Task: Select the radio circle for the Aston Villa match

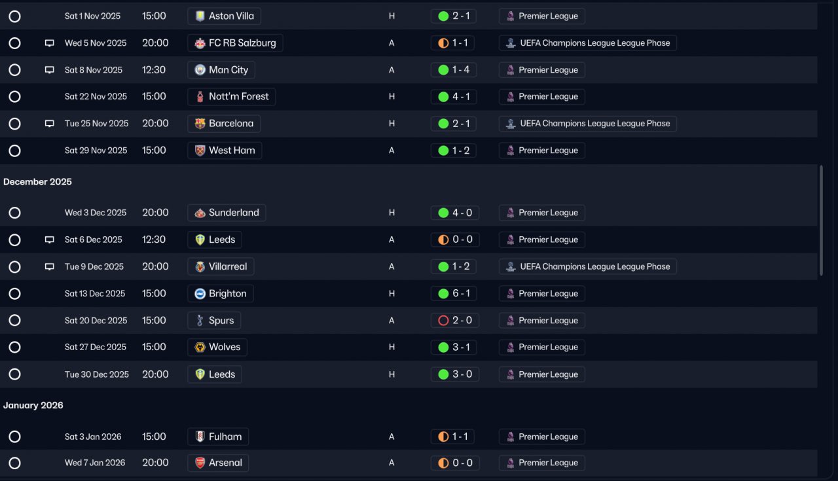Action: pyautogui.click(x=14, y=16)
